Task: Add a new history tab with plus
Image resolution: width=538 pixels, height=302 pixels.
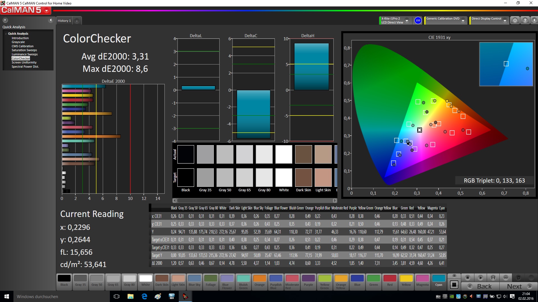Action: [x=77, y=21]
